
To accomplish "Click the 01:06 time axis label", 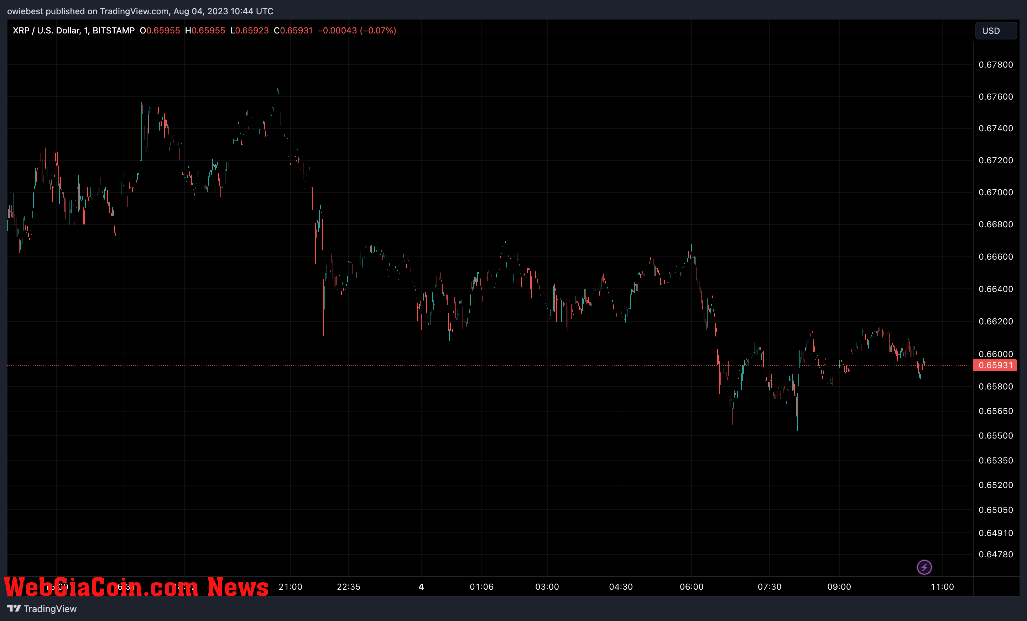I will [482, 587].
